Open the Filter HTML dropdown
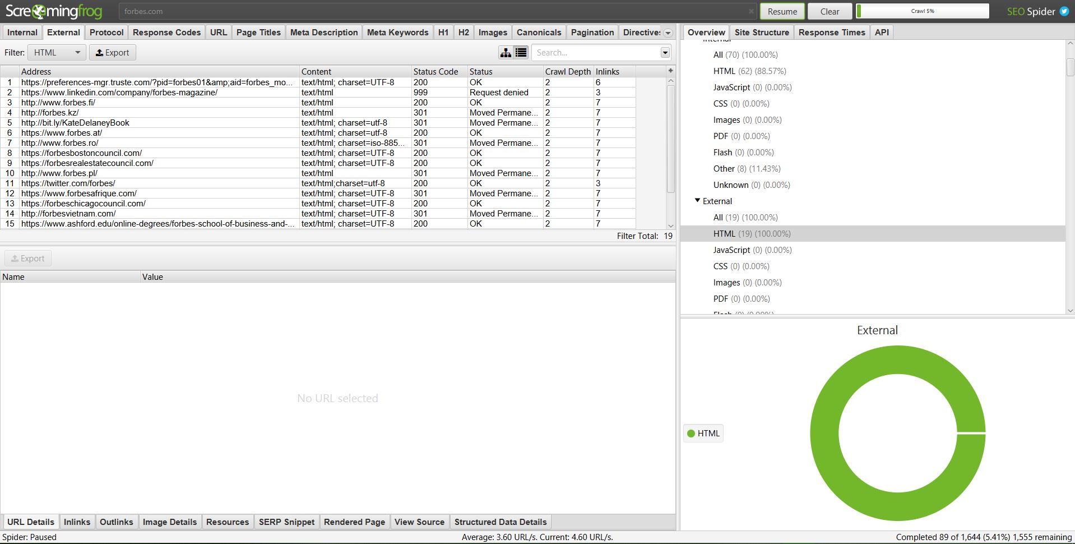The image size is (1075, 544). (x=57, y=53)
